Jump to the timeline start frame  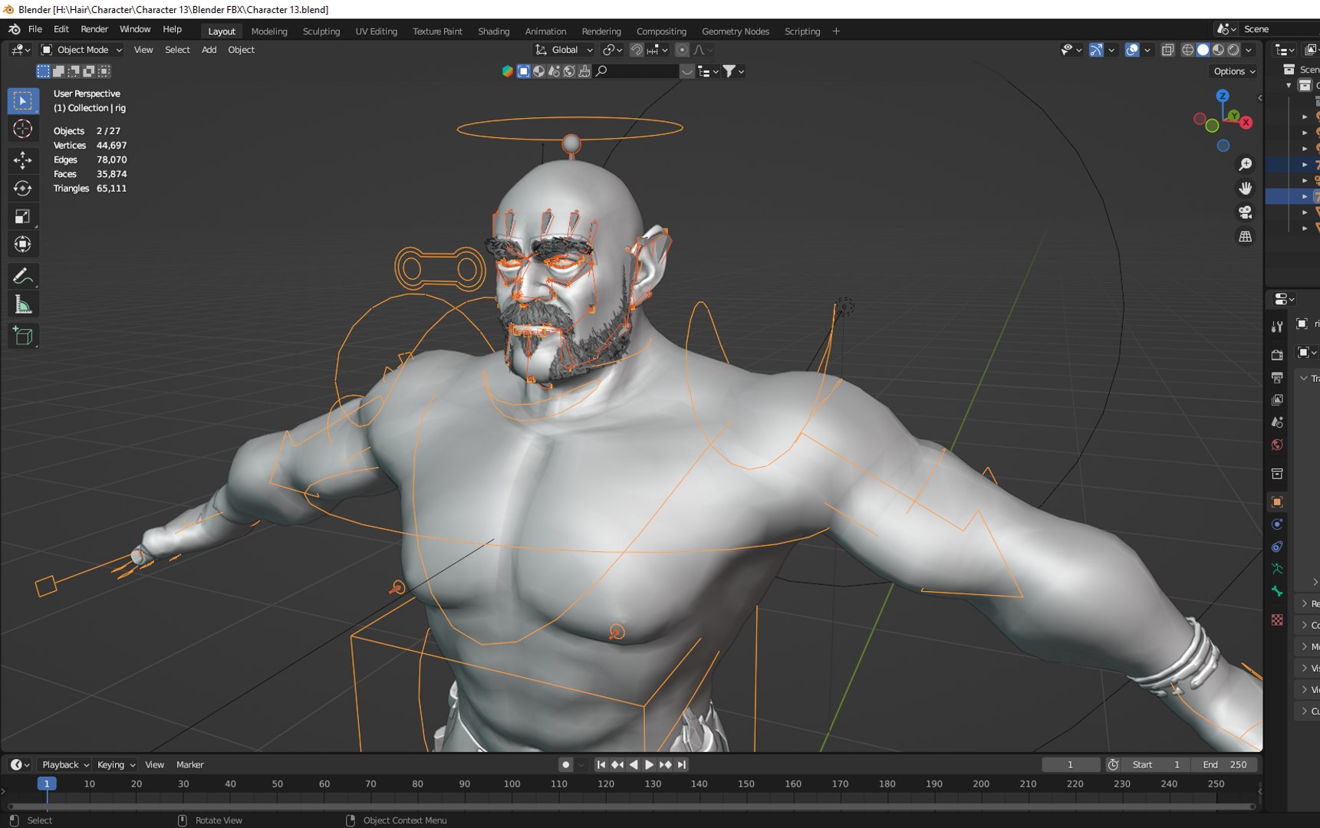601,764
